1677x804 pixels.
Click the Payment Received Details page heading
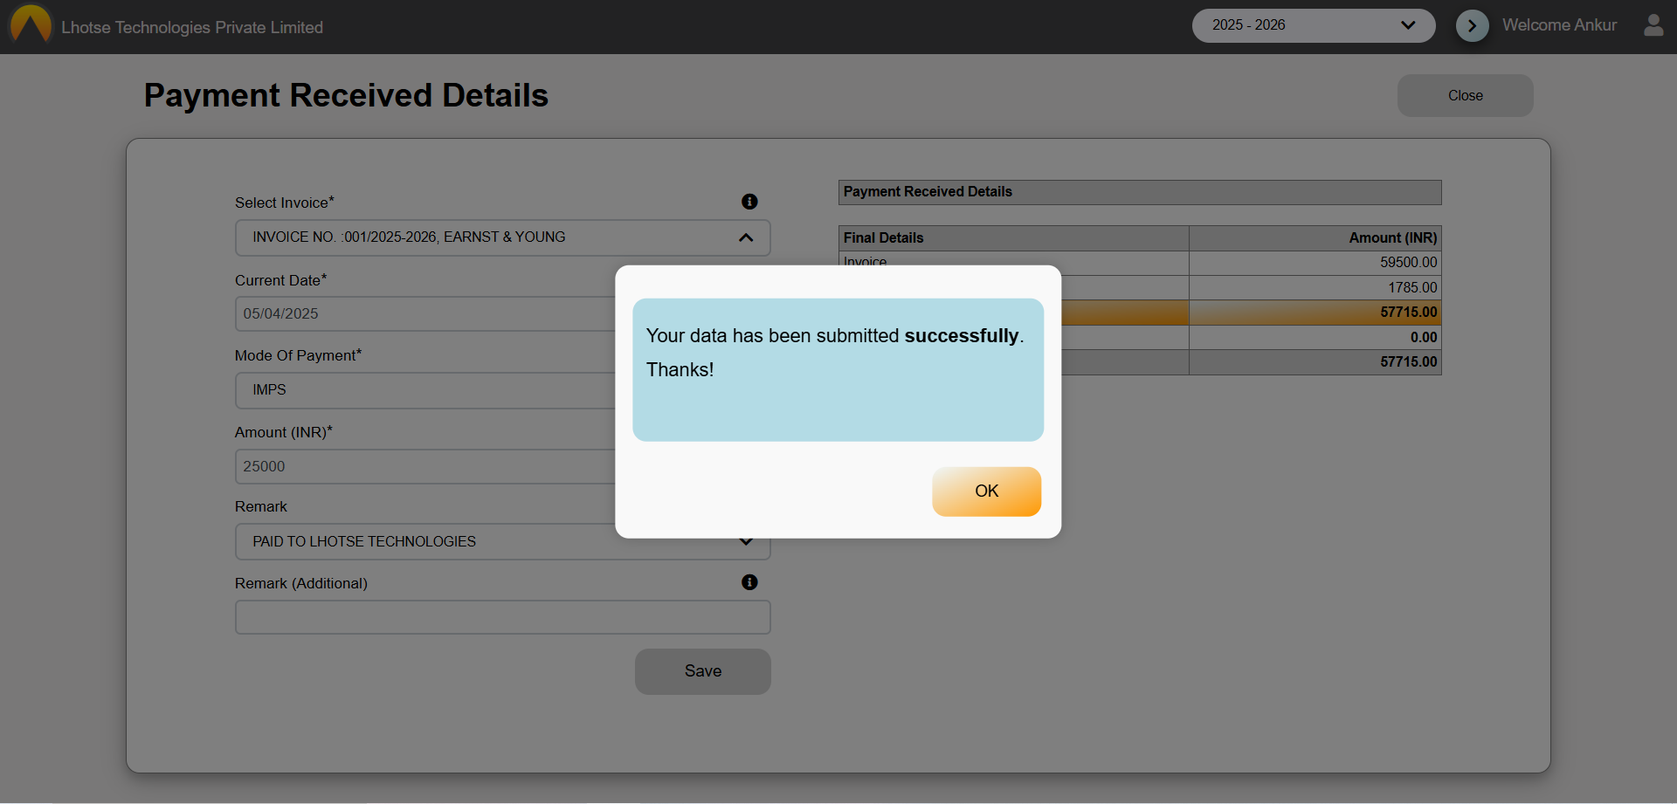346,95
